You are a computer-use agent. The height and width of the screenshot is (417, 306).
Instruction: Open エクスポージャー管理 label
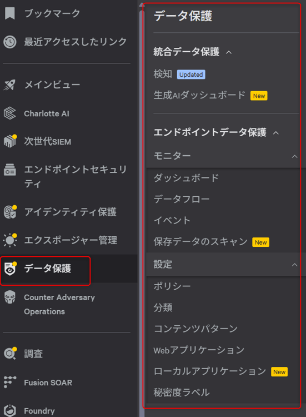[71, 240]
